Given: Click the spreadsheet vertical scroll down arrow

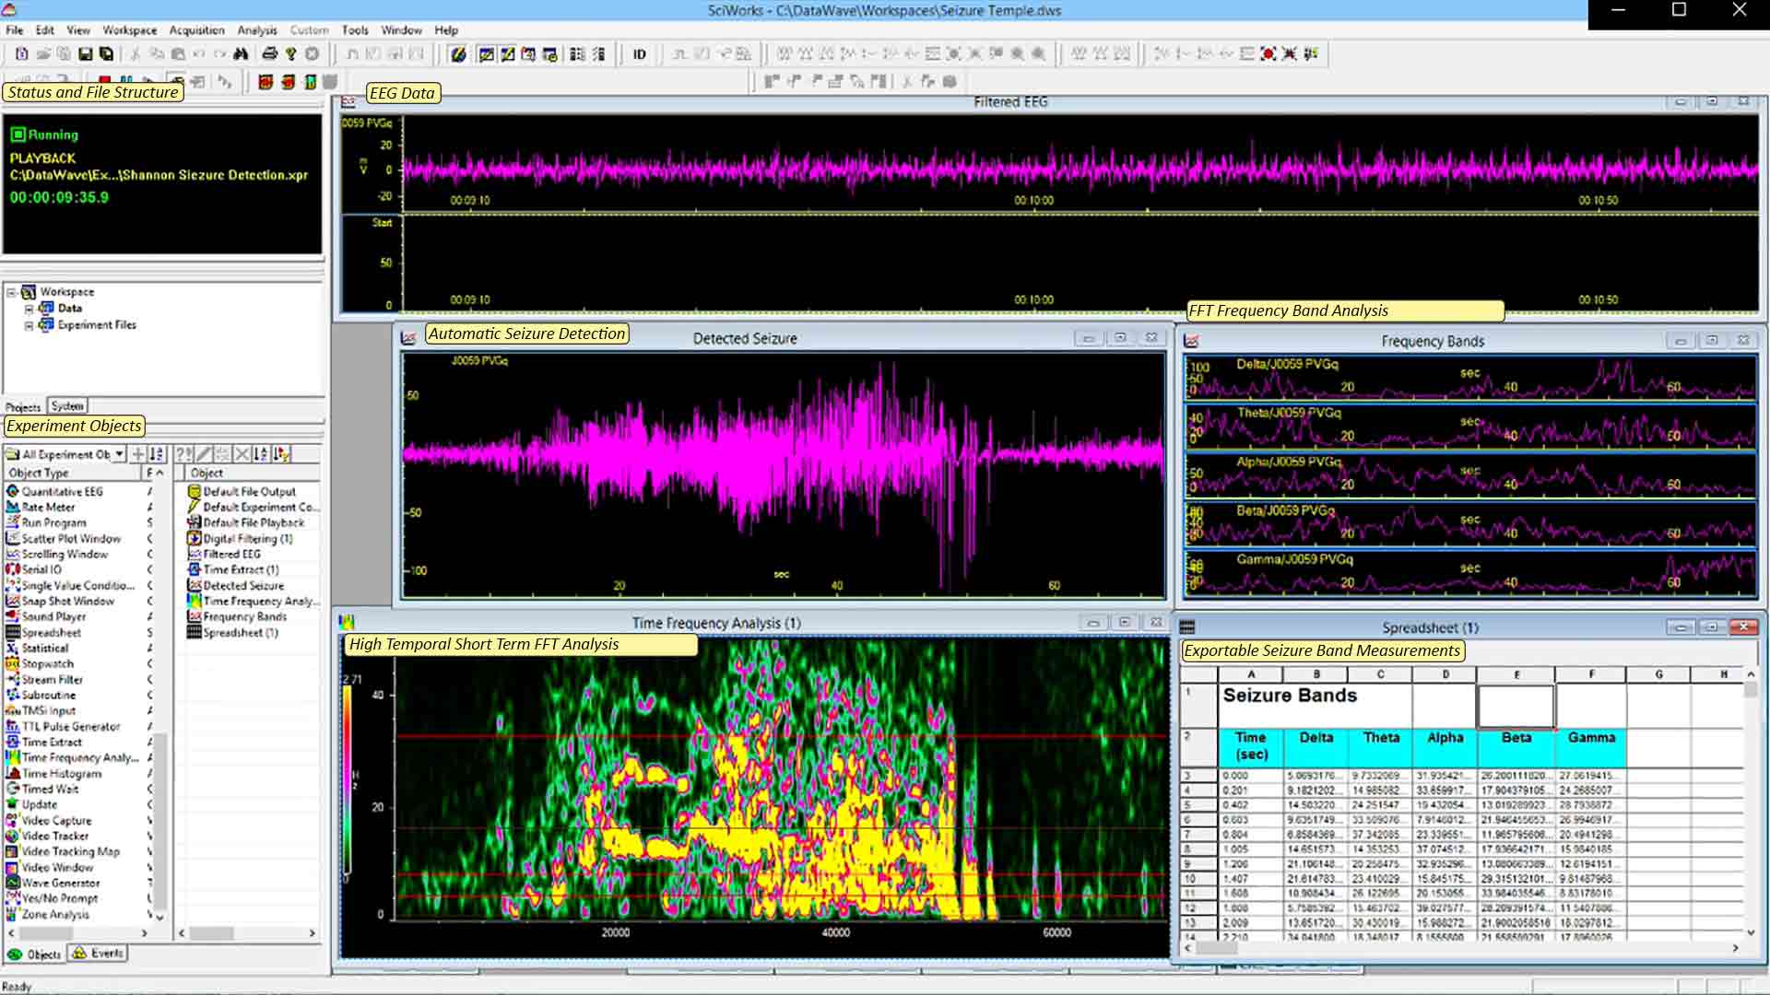Looking at the screenshot, I should [1751, 932].
